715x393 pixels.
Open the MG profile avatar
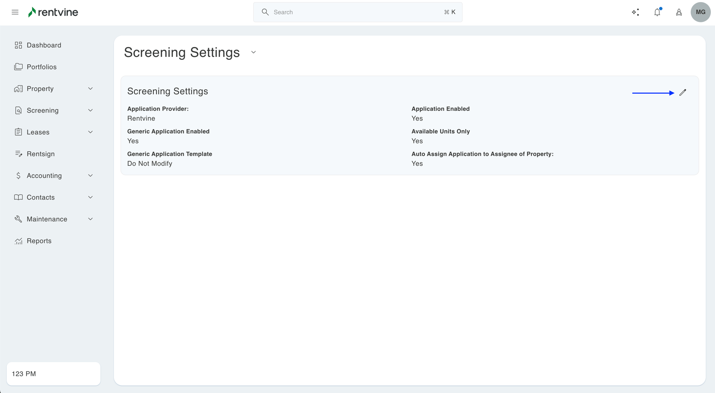(700, 12)
